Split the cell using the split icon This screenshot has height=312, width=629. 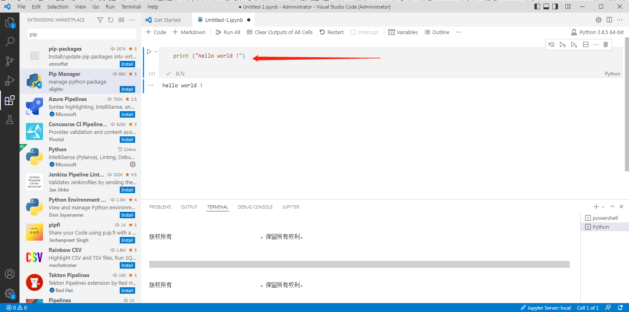(x=586, y=45)
